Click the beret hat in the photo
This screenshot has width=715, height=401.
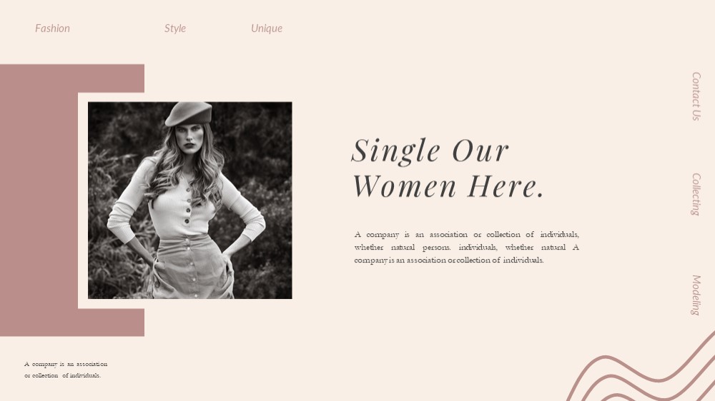click(x=188, y=113)
